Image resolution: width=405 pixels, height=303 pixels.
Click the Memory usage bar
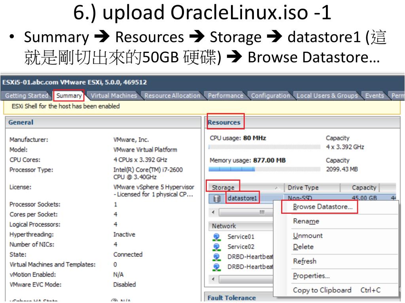click(265, 169)
